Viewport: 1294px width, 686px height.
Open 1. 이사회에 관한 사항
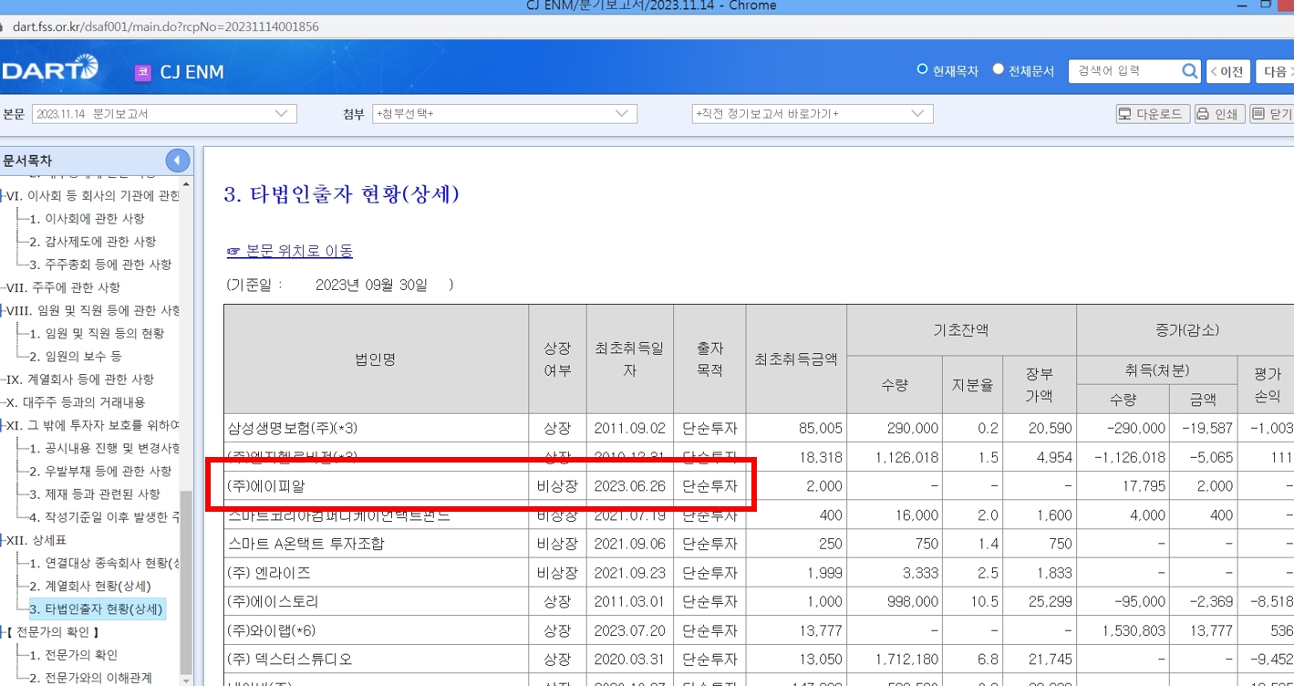point(87,219)
